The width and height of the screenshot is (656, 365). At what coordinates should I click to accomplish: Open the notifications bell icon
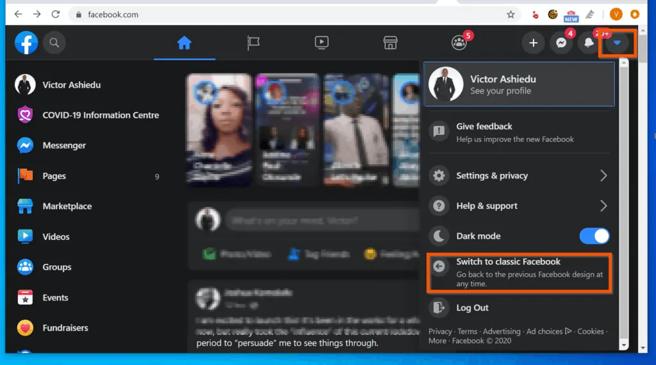tap(589, 43)
